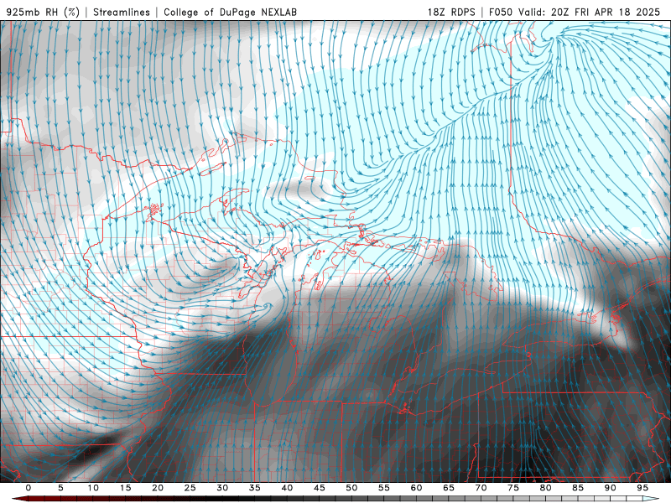
Task: Click the "5" colorbar scale label
Action: pos(60,488)
